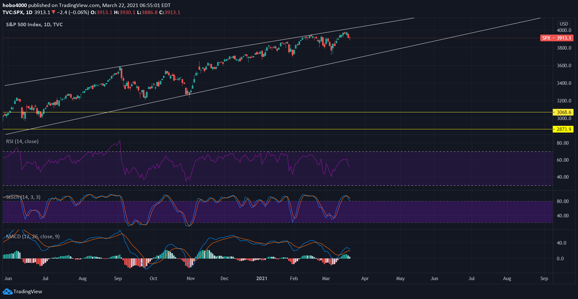Click the Jun label at the time axis start

click(8, 279)
